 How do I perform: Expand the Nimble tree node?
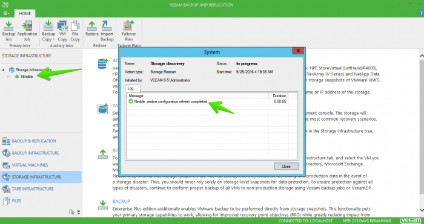[x=8, y=77]
